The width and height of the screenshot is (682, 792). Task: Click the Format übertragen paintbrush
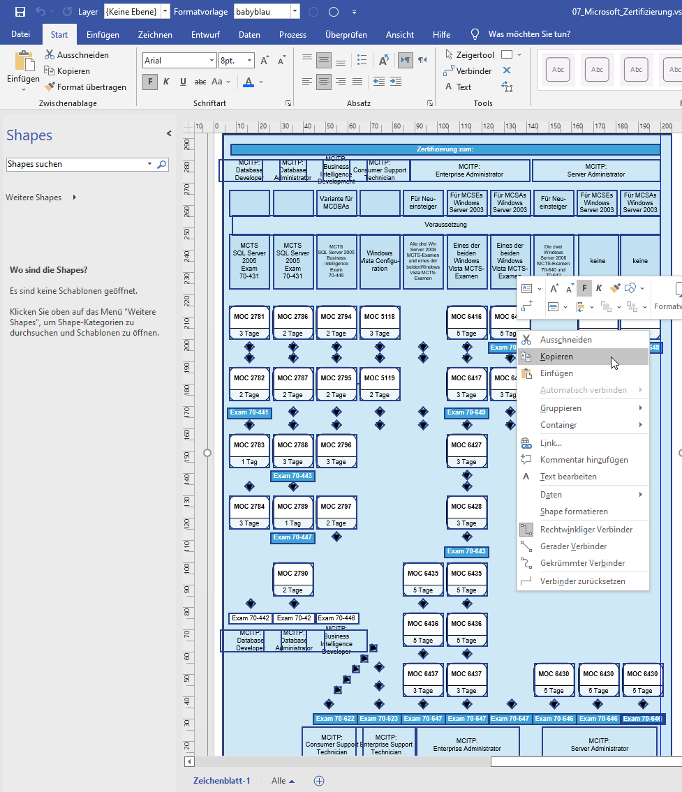coord(85,87)
